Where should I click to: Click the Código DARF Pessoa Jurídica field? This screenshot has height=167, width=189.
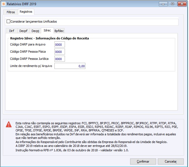click(x=59, y=59)
